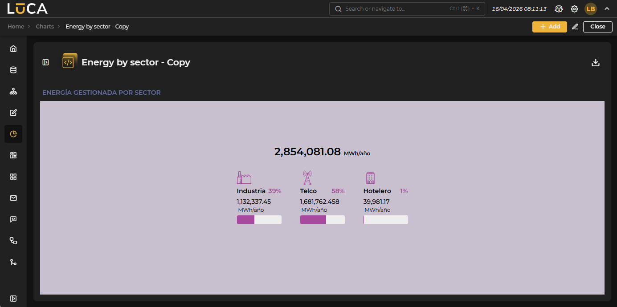Click the Telco label
The height and width of the screenshot is (307, 617).
tap(309, 191)
